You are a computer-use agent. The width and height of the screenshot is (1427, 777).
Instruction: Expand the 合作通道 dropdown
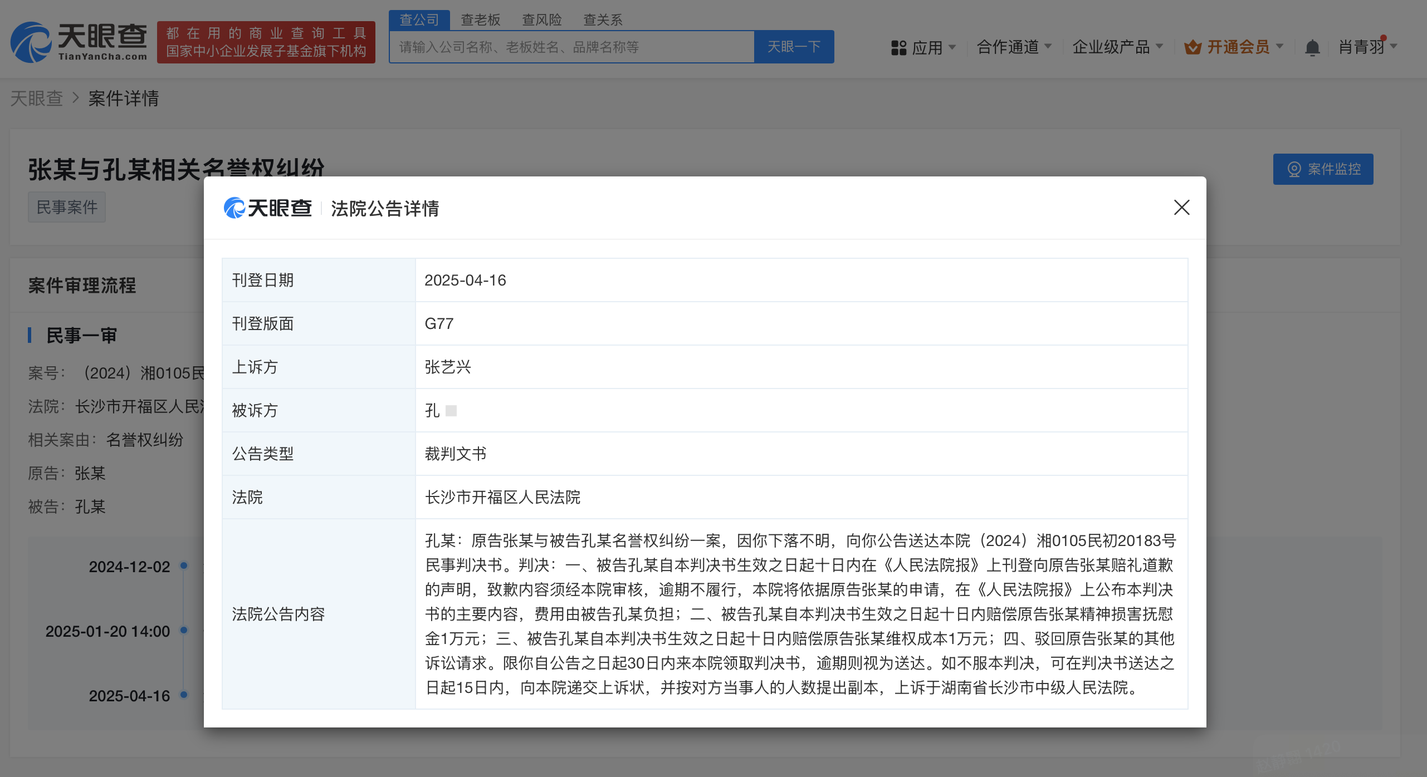click(1014, 47)
